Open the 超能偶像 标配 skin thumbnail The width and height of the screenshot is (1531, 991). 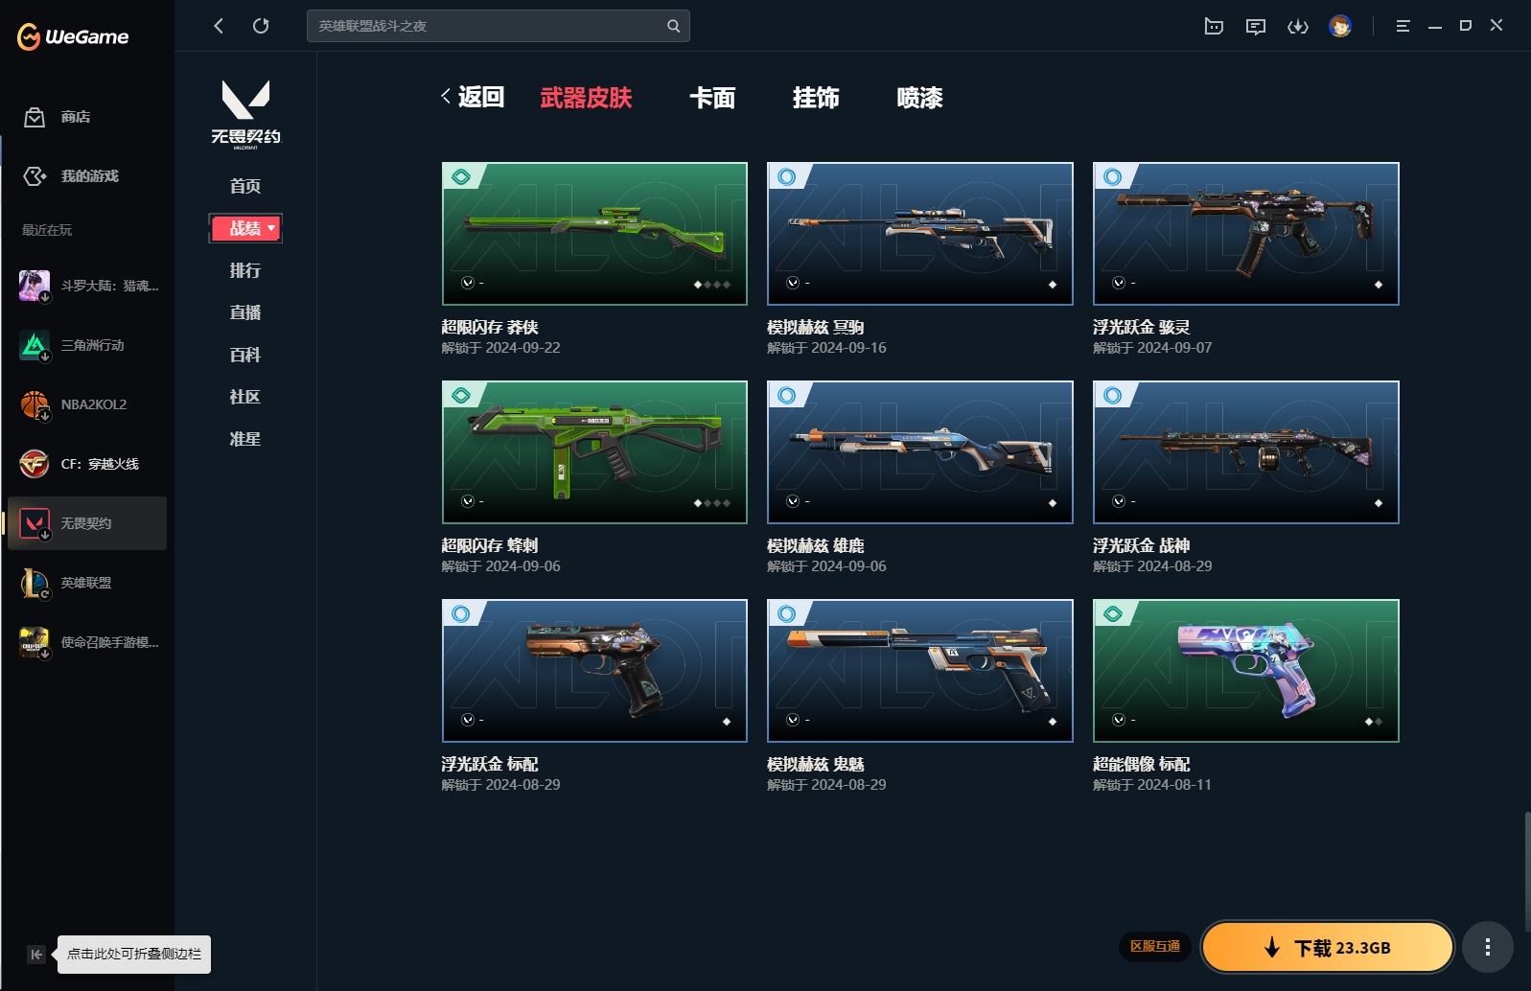click(1246, 671)
